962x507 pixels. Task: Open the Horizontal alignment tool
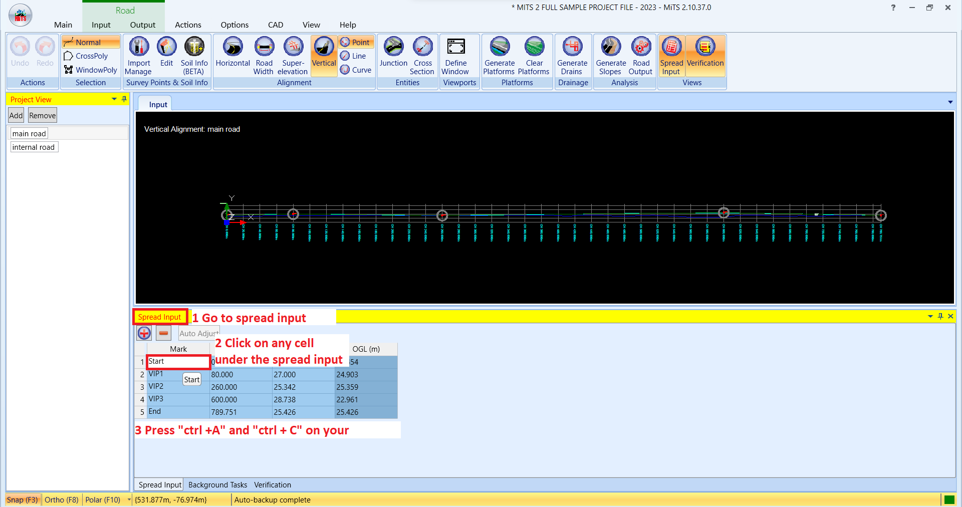coord(232,55)
